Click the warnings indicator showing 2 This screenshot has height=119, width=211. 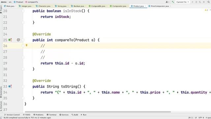coord(206,10)
